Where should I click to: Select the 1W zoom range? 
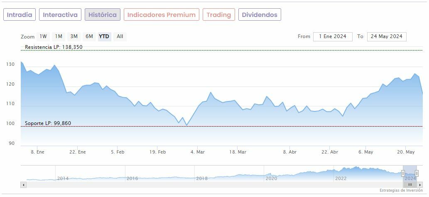click(x=43, y=36)
